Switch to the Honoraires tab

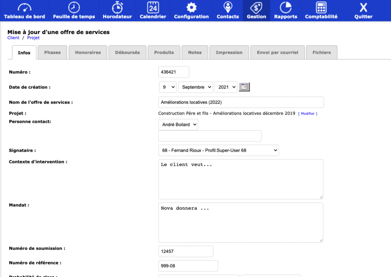(x=88, y=52)
